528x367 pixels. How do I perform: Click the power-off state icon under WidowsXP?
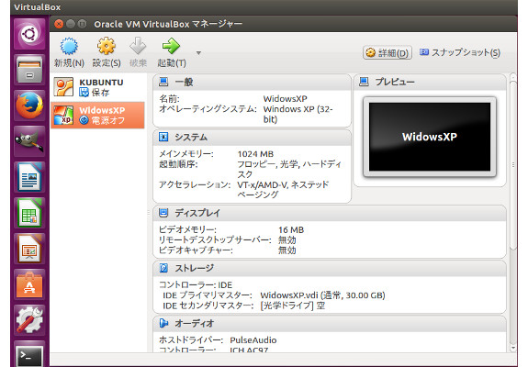click(x=84, y=120)
